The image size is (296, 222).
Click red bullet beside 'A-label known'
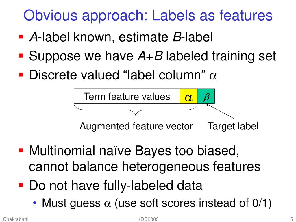[21, 36]
